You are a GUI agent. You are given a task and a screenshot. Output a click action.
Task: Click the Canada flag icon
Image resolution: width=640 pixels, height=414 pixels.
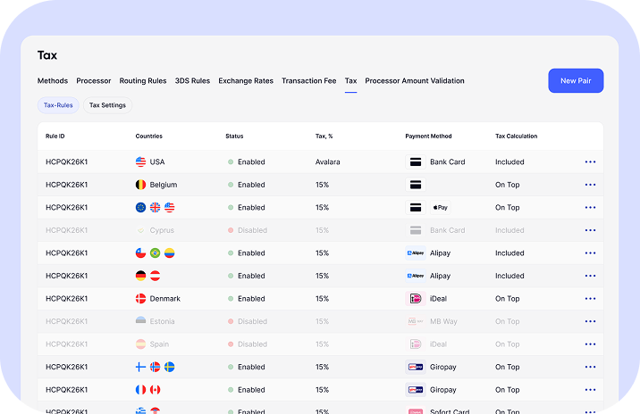[156, 390]
